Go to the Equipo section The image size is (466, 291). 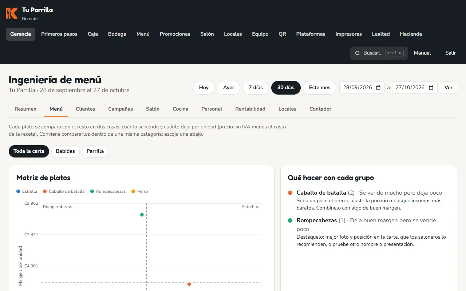(x=260, y=34)
